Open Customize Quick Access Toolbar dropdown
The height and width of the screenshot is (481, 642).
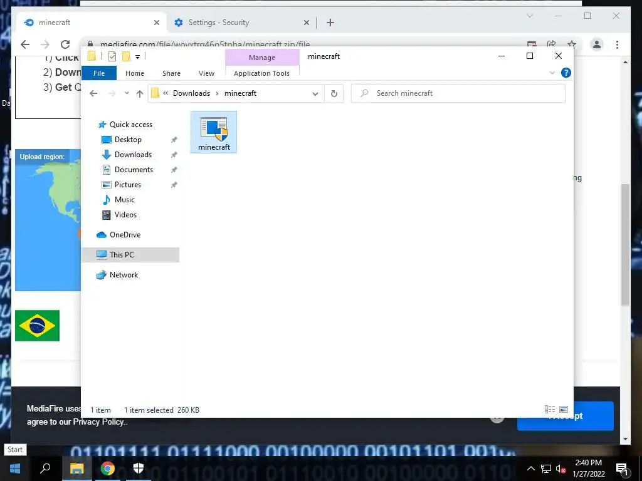click(x=137, y=57)
